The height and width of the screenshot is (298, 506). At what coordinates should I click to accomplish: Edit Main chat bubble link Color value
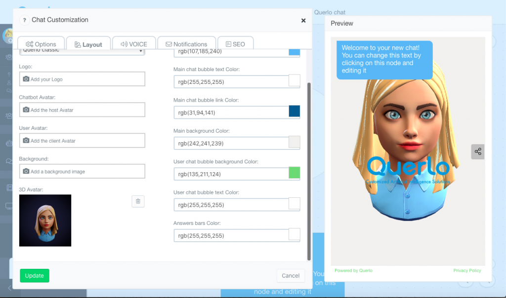[231, 112]
